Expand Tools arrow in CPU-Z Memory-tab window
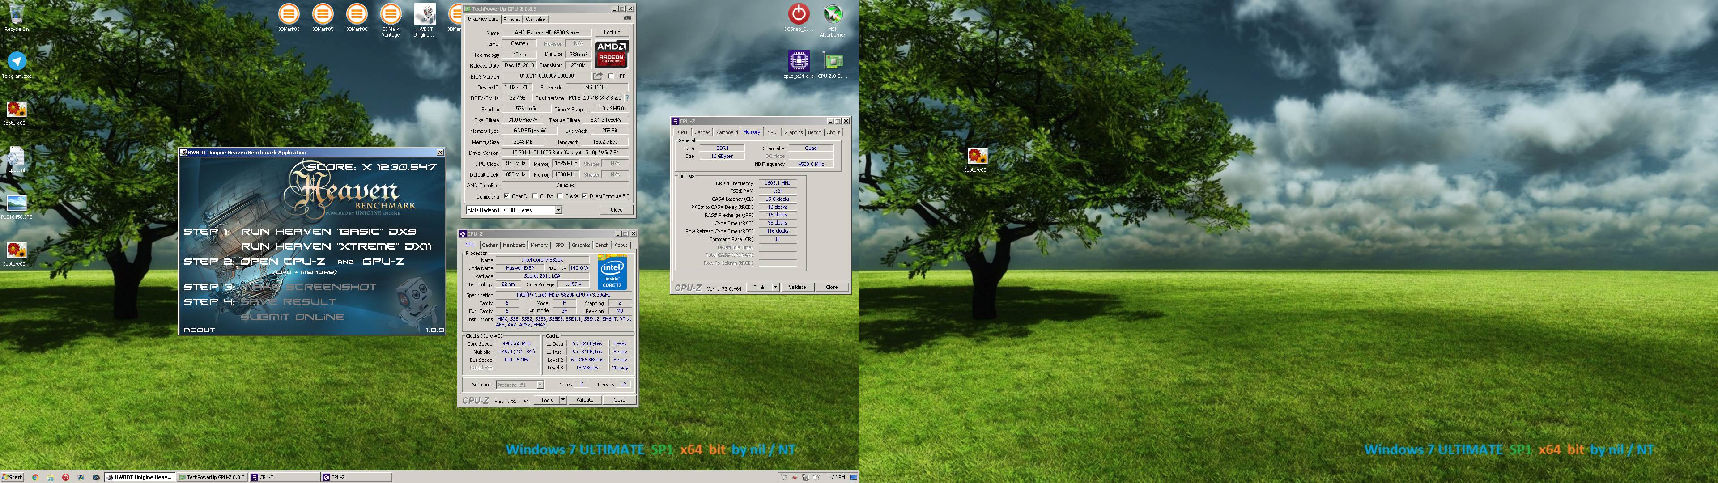Viewport: 1718px width, 483px height. click(776, 288)
